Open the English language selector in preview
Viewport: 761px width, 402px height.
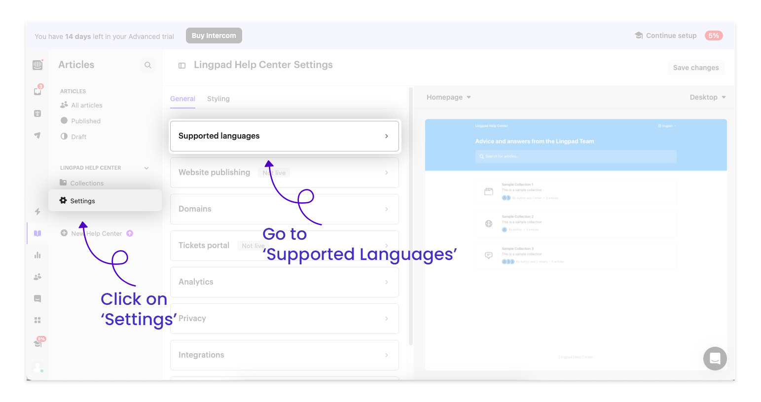667,126
